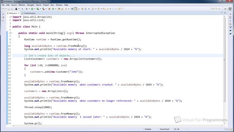Collapse the main method fold at line 6
The width and height of the screenshot is (234, 132).
pos(11,33)
